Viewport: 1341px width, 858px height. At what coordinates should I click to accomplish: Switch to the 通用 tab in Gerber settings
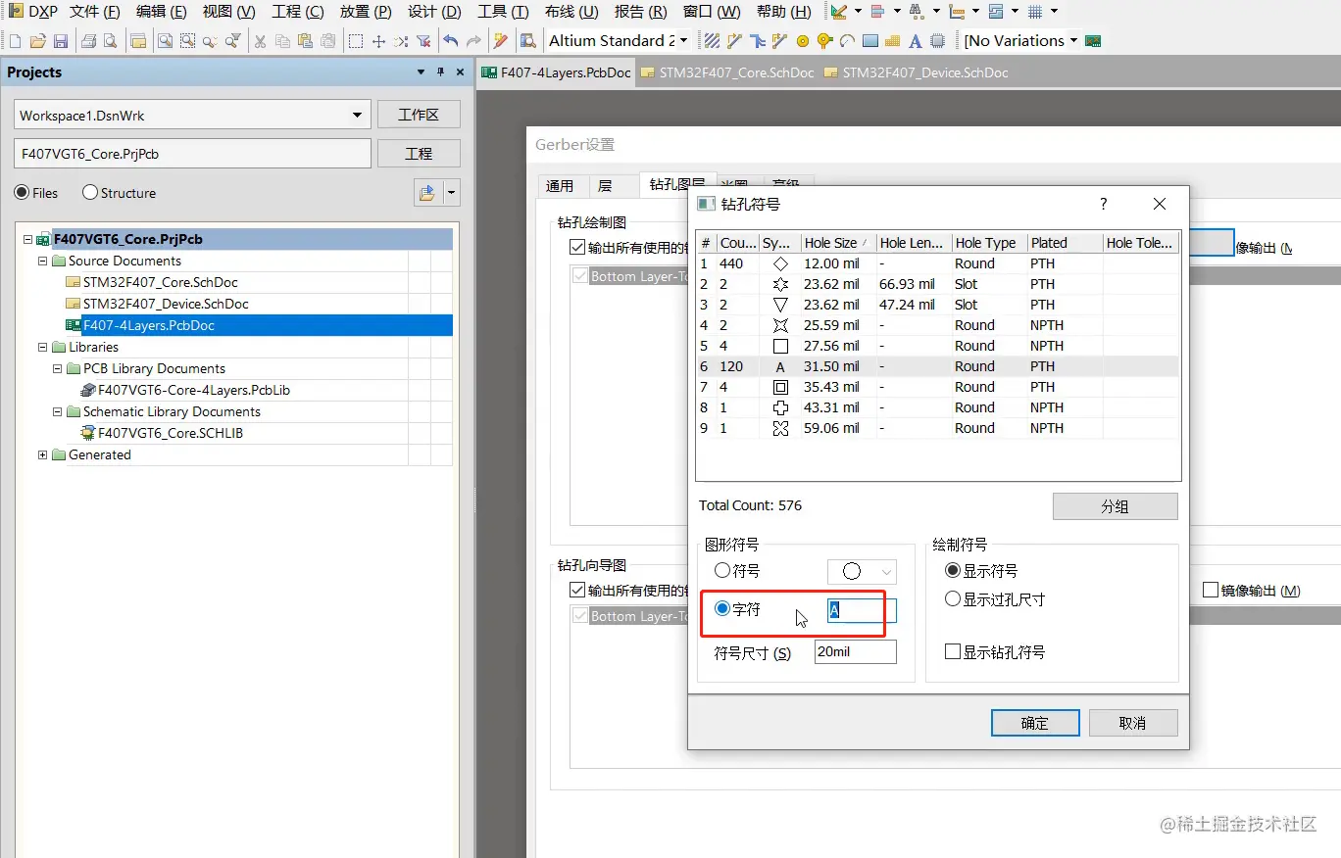pos(560,185)
